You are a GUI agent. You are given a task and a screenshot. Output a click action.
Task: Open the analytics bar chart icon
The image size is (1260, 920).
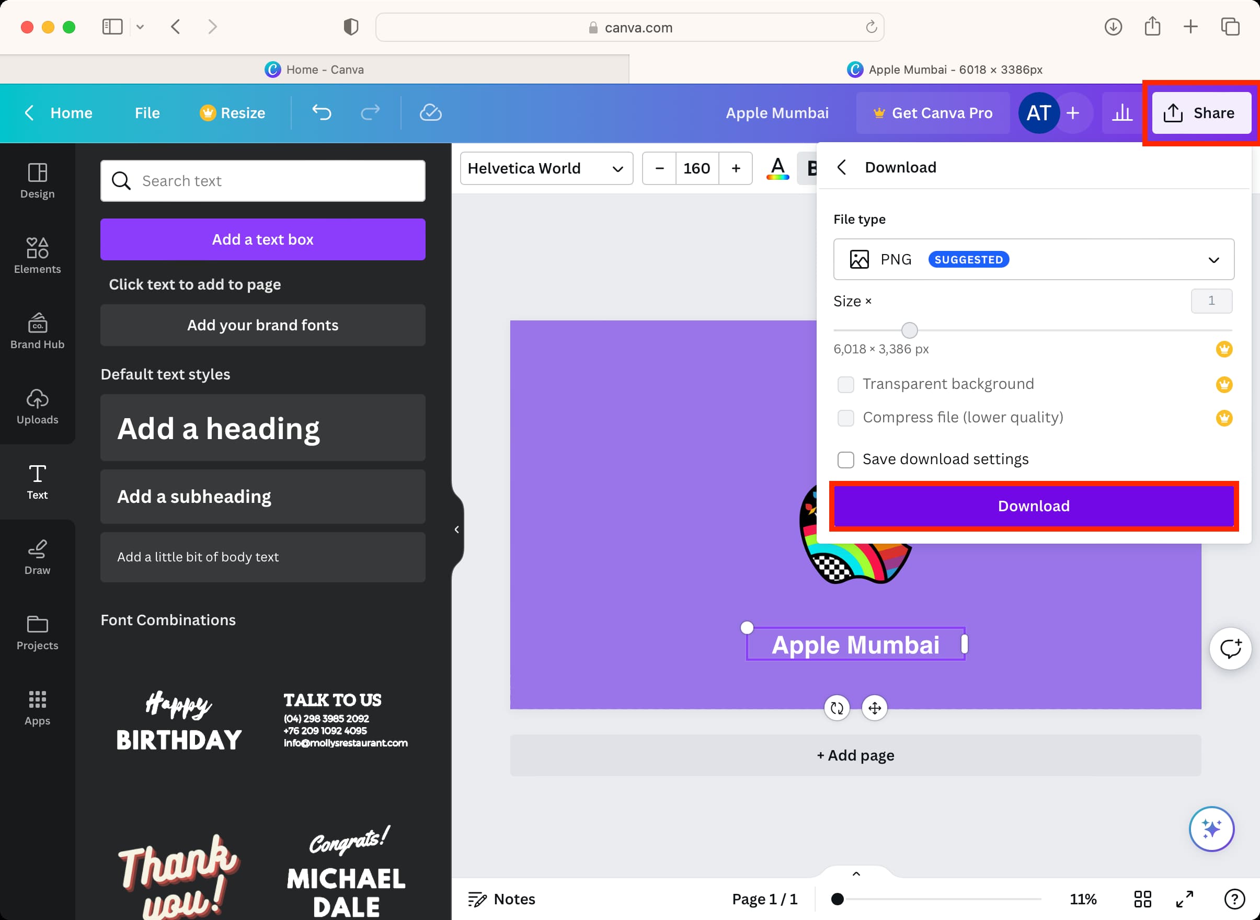click(1122, 113)
